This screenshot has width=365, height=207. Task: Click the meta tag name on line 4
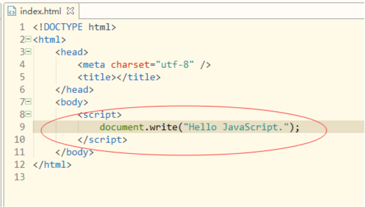94,65
